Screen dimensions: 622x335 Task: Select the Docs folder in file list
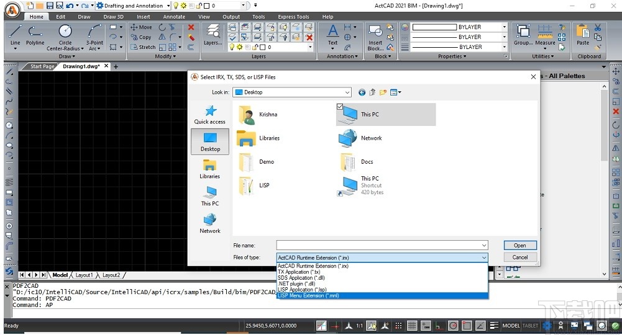pyautogui.click(x=356, y=161)
